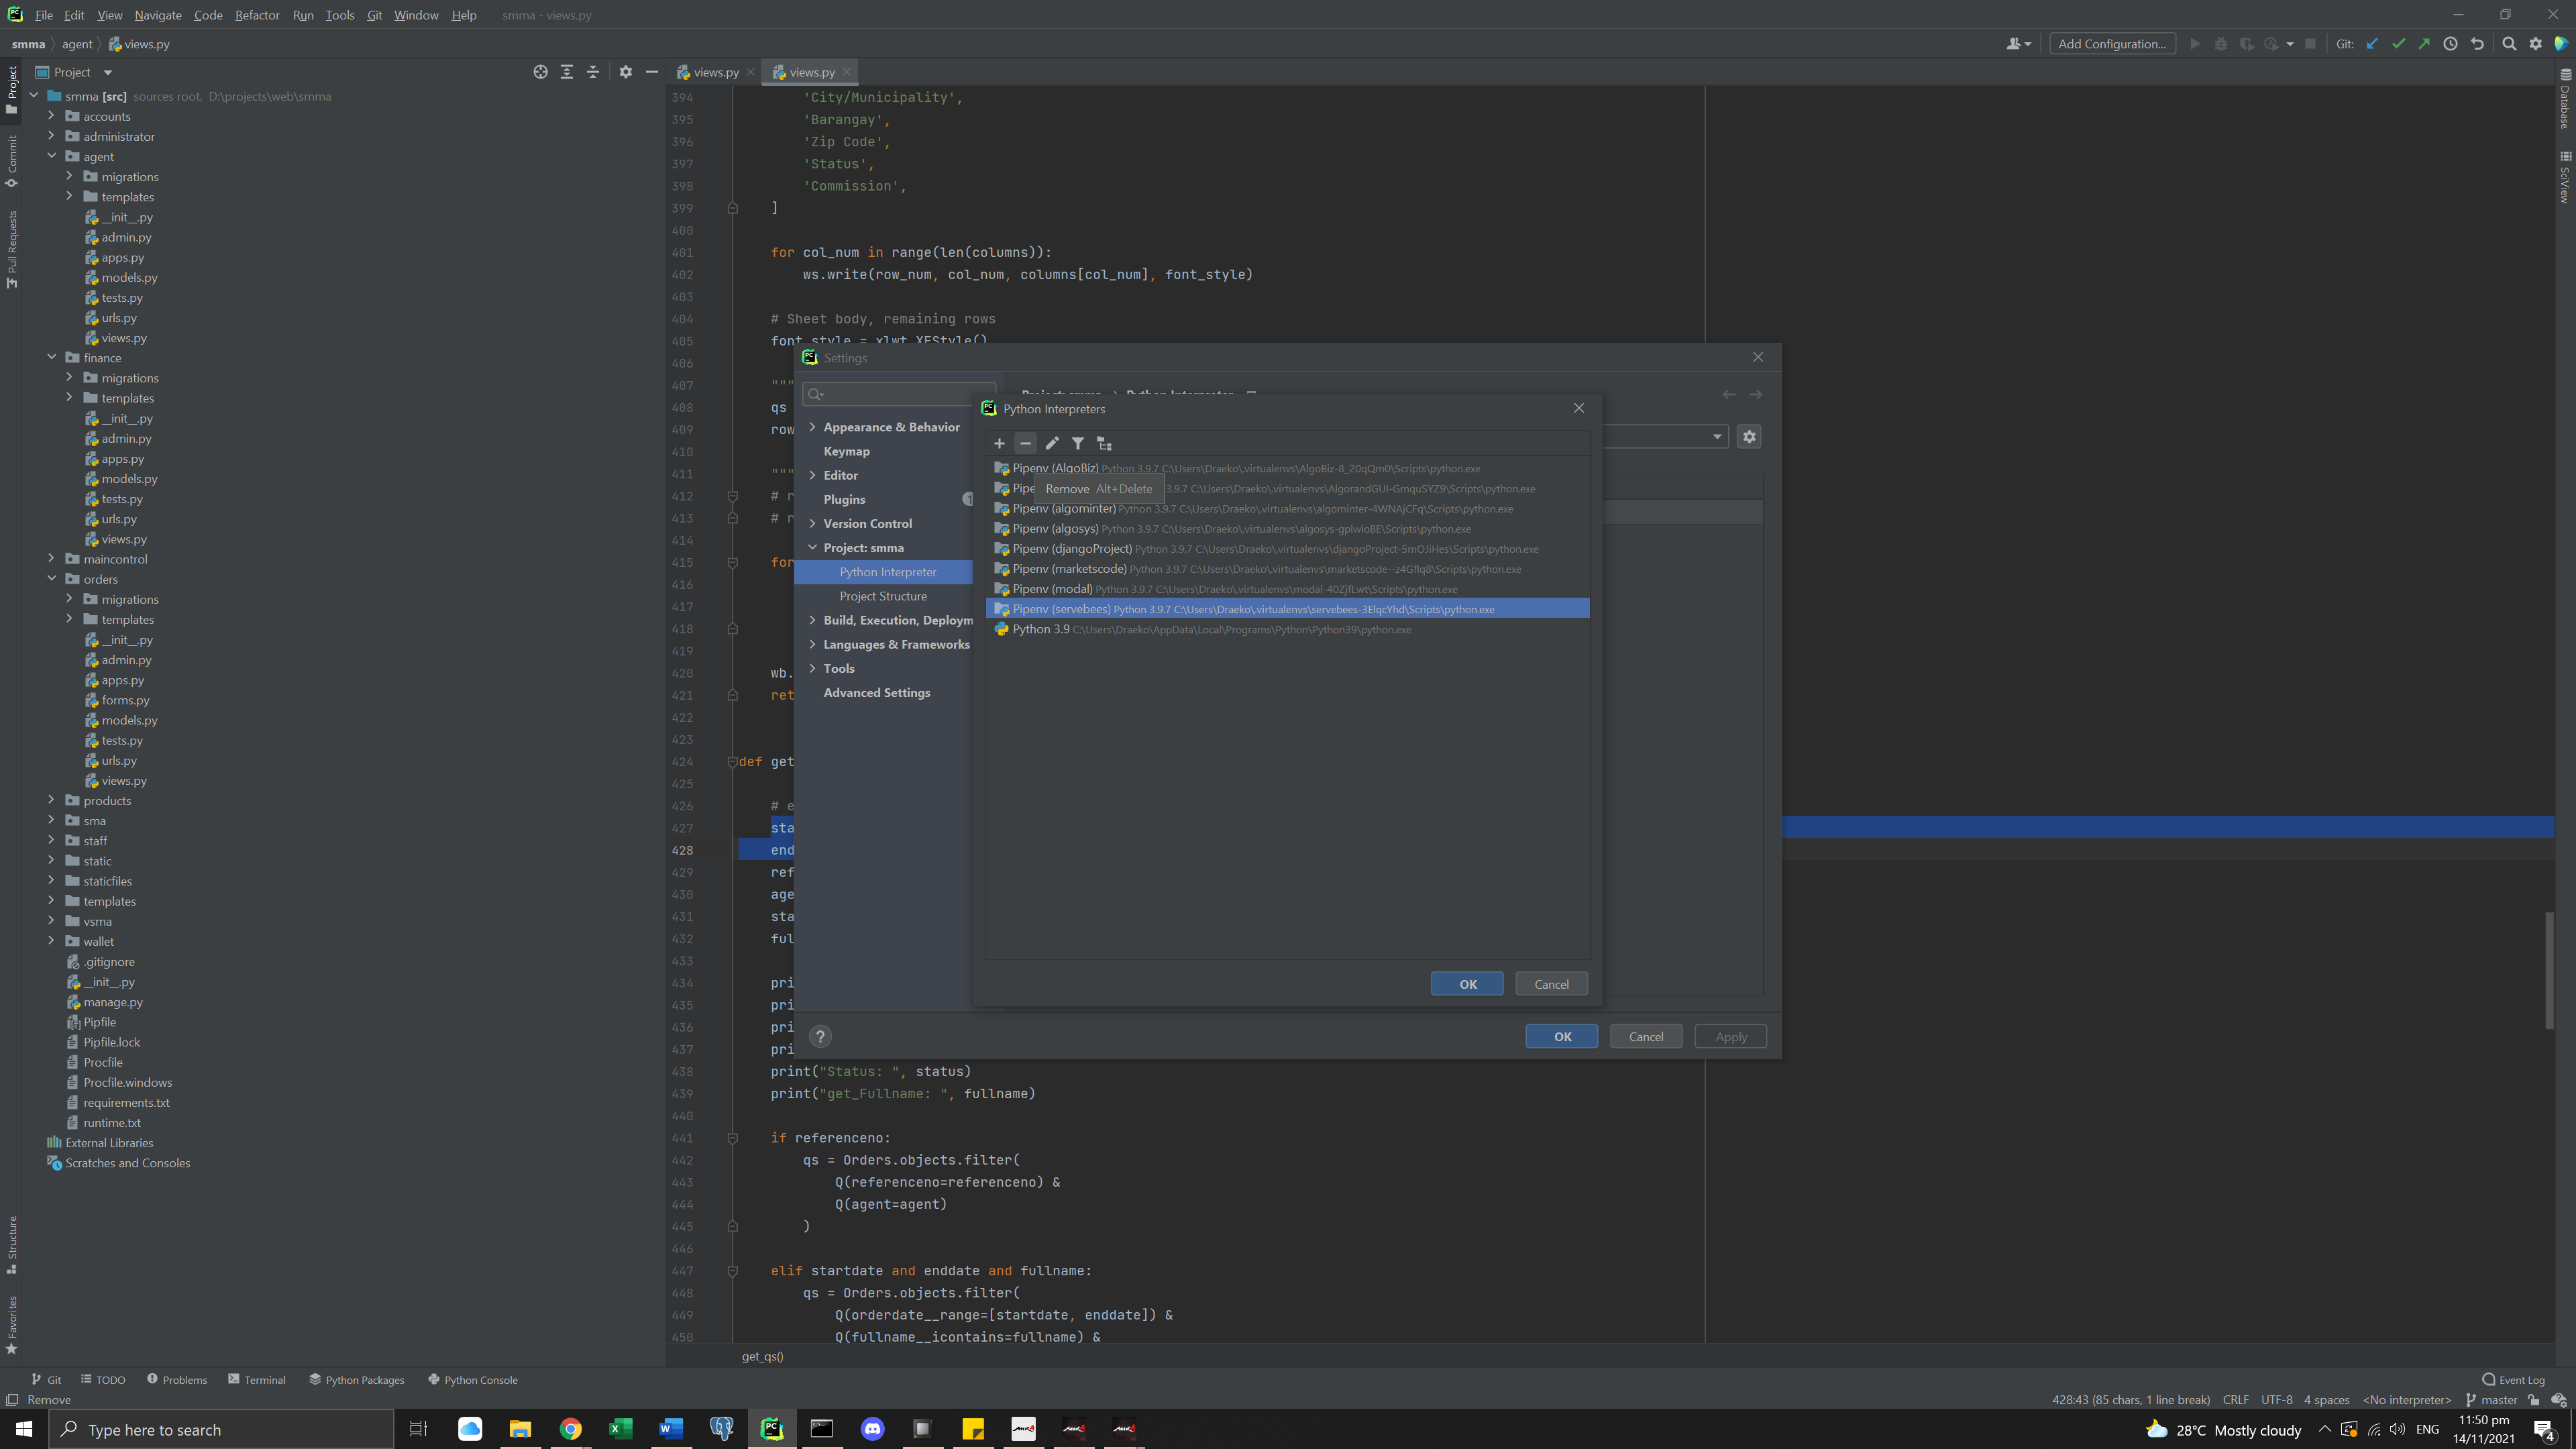Edit interpreter using pencil icon
2576x1449 pixels.
click(x=1051, y=443)
